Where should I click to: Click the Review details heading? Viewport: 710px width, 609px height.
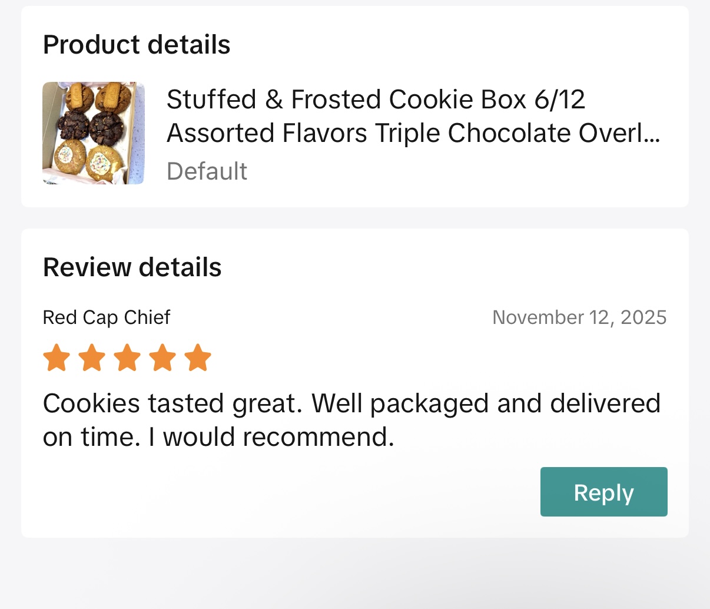pos(132,267)
